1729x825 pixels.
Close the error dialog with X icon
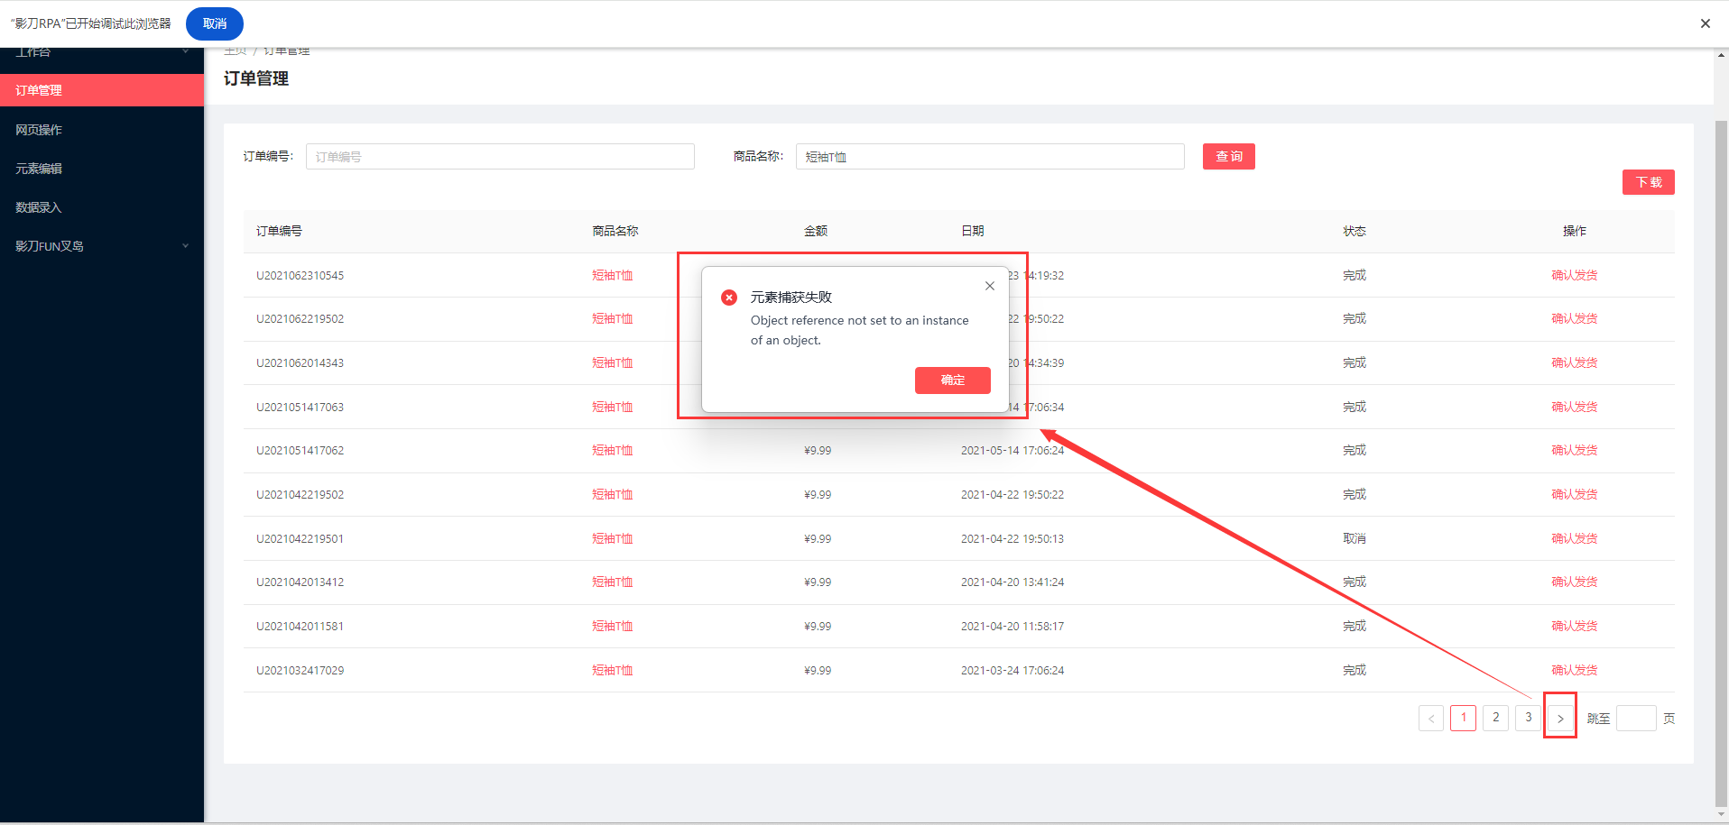coord(990,286)
